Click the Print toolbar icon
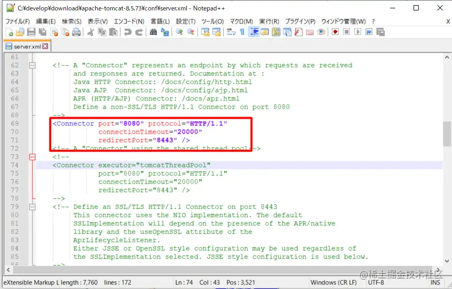452x289 pixels. point(76,32)
